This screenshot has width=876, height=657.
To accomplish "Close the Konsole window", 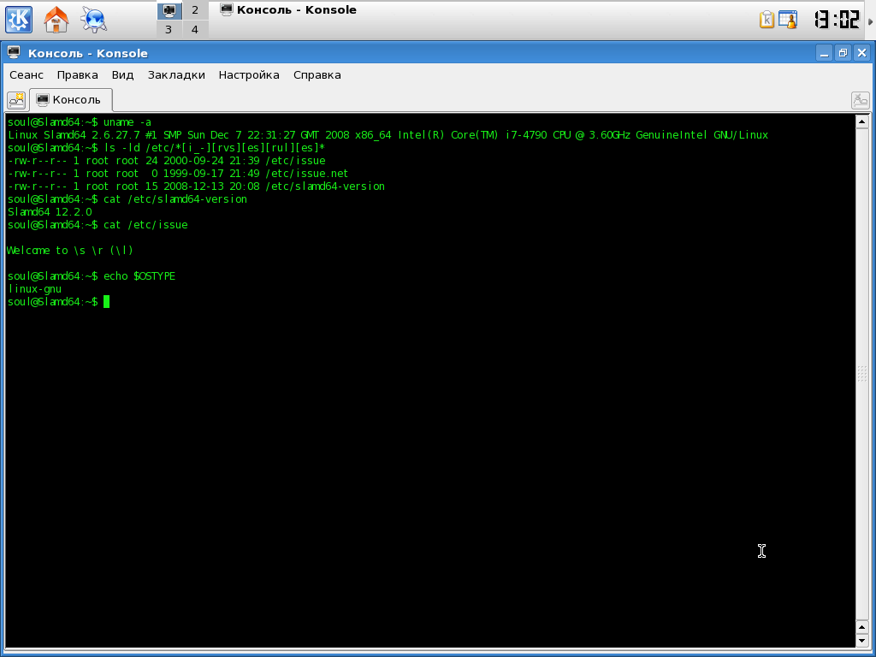I will (861, 53).
